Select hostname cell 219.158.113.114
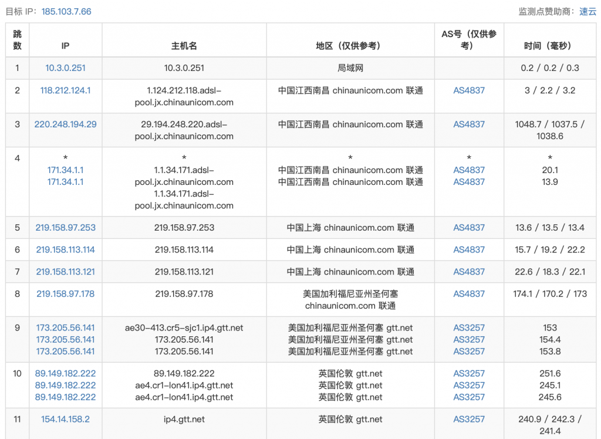This screenshot has height=439, width=601. coord(184,249)
